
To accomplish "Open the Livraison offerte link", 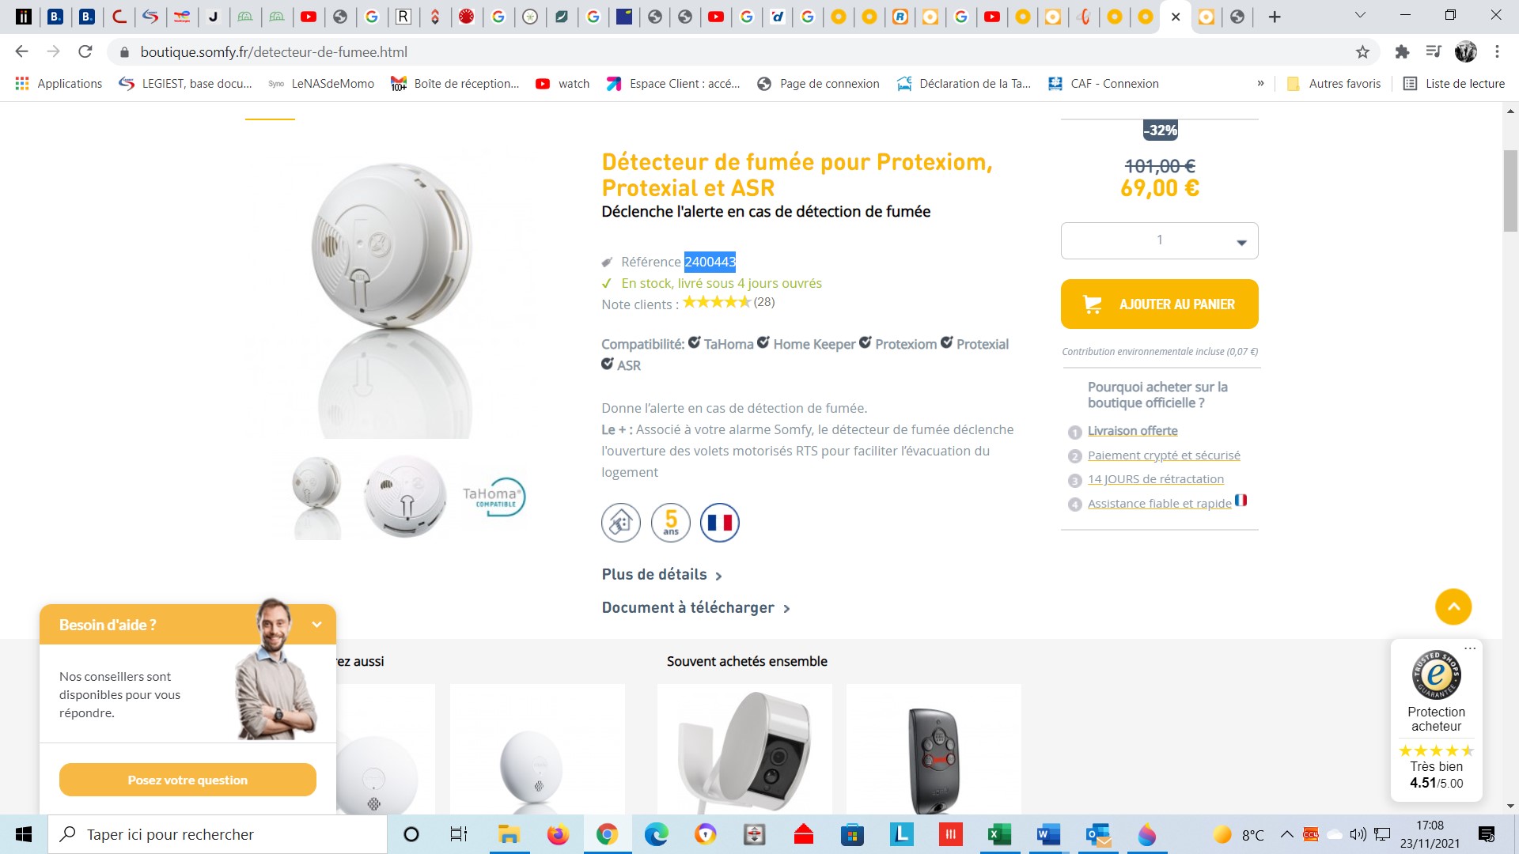I will tap(1132, 431).
